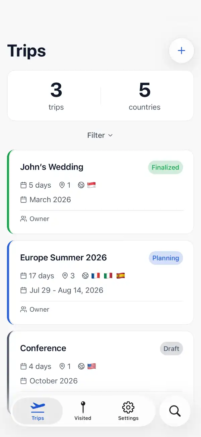Click the Spain flag on Europe Summer 2026
Viewport: 201px width, 437px height.
[120, 275]
